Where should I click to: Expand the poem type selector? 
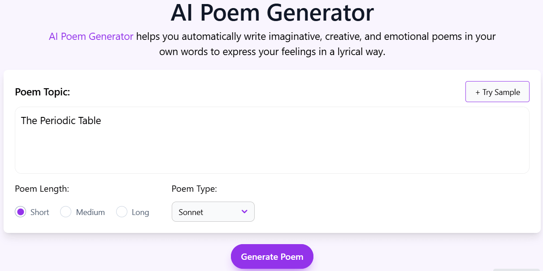click(x=213, y=211)
